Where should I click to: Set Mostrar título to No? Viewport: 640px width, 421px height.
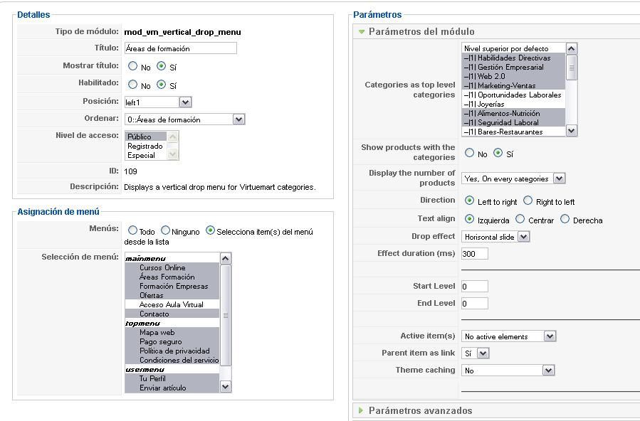coord(132,66)
